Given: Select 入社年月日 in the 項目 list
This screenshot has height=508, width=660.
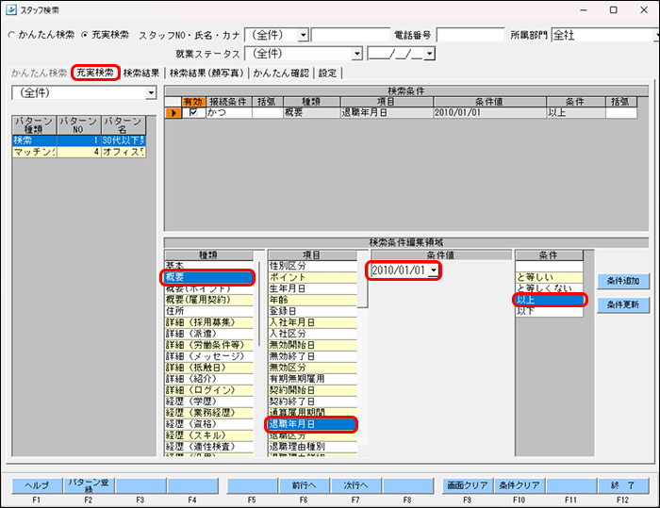Looking at the screenshot, I should [x=313, y=322].
